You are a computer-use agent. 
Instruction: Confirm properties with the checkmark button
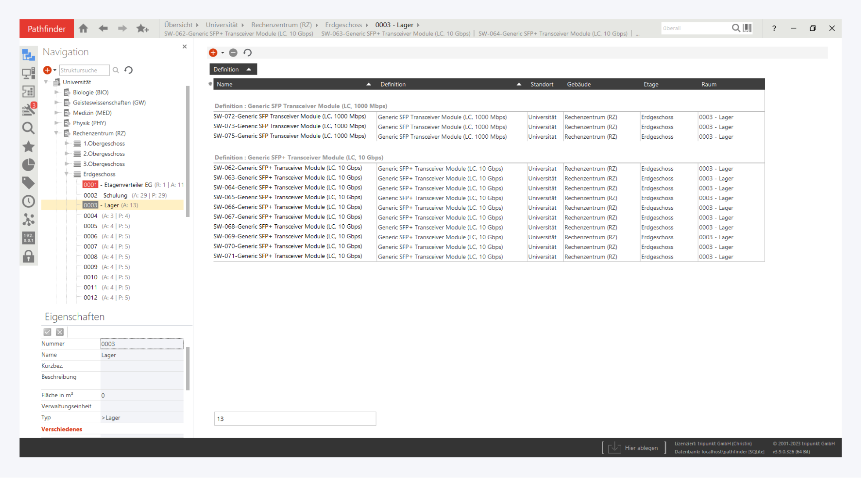point(47,332)
